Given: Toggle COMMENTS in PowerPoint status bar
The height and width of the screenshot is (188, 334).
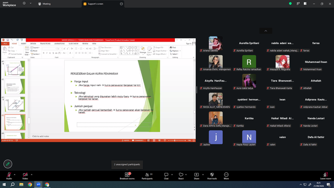Looking at the screenshot, I should click(138, 140).
